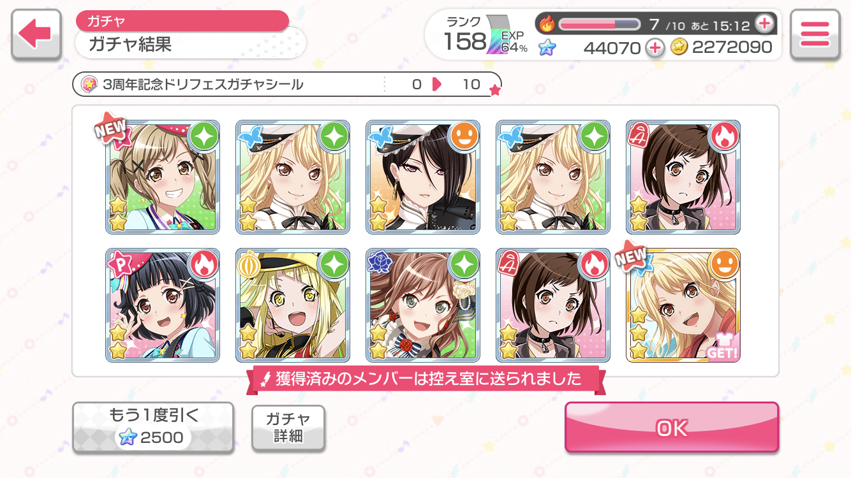Tap the rank 158 EXP indicator
Screen dimensions: 851x478
(x=486, y=34)
